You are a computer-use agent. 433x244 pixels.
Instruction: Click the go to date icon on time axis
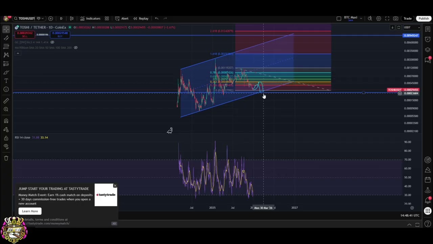pos(412,208)
